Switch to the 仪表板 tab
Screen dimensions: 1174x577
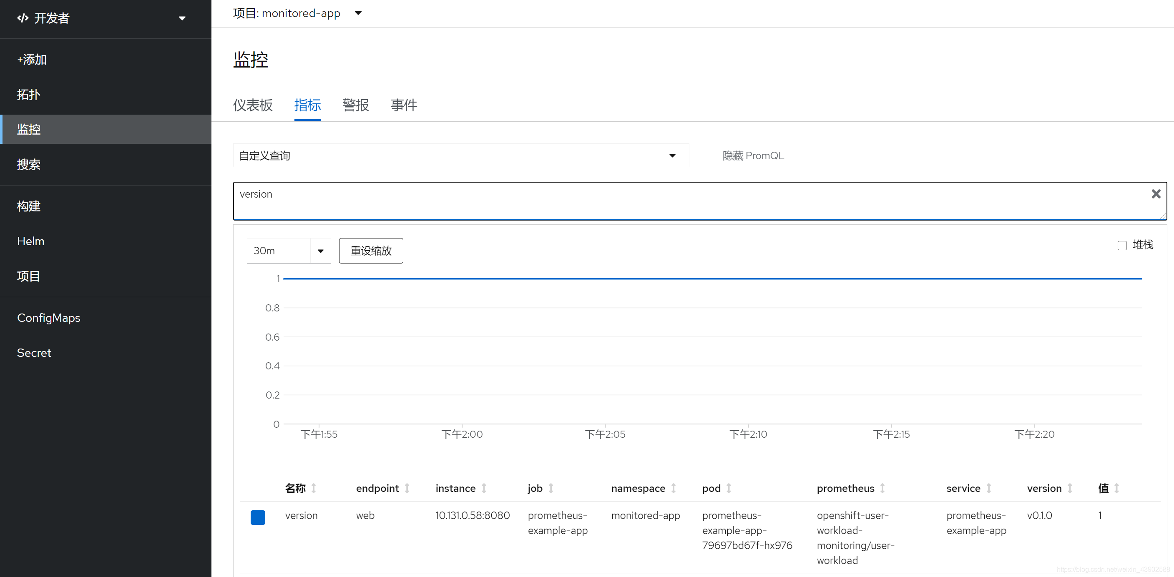click(x=253, y=105)
